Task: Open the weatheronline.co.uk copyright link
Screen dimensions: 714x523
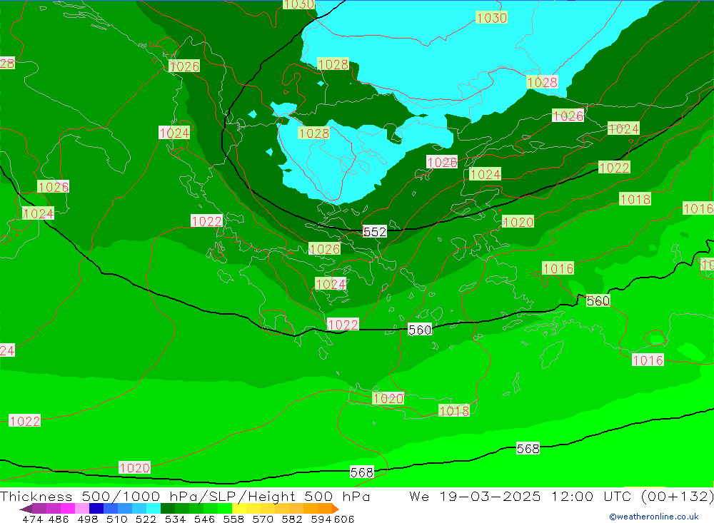Action: tap(653, 516)
